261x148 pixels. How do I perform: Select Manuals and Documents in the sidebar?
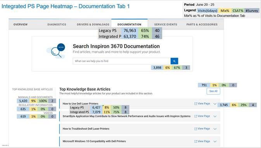(35, 97)
